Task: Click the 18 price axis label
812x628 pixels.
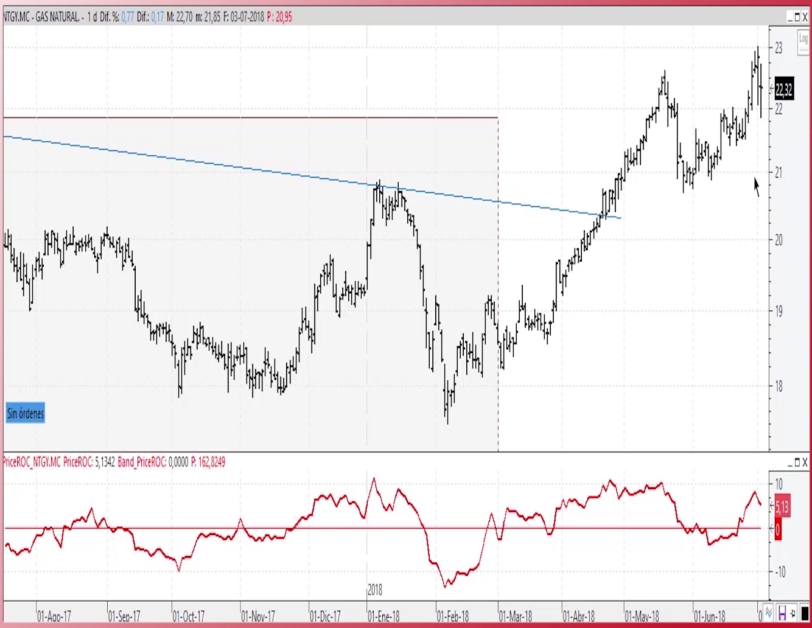Action: coord(779,386)
